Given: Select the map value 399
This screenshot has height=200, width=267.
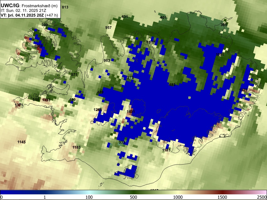Looking at the screenshot, I should [x=45, y=25].
